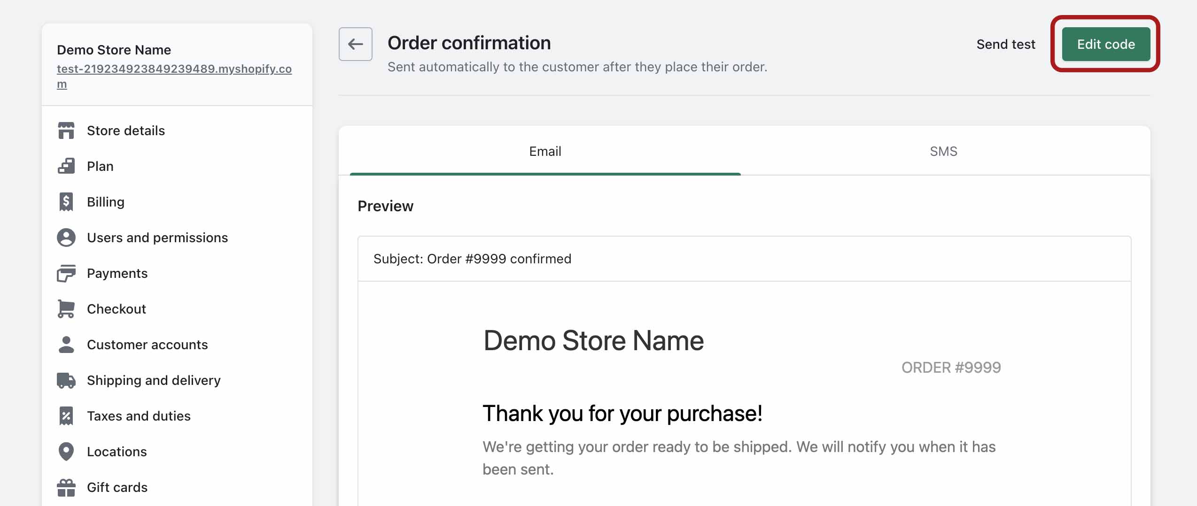Click the Taxes and duties percent icon
The image size is (1197, 506).
66,416
